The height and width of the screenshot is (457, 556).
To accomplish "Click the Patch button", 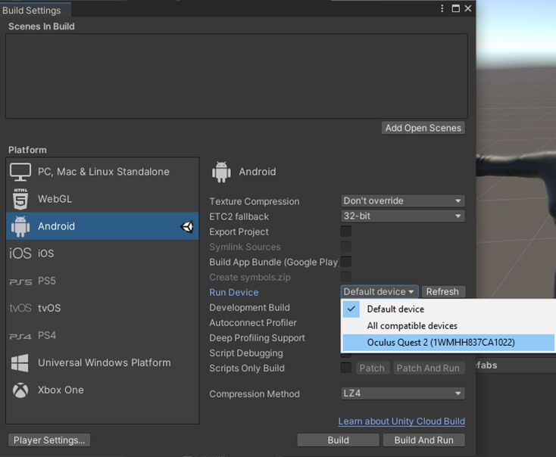I will pyautogui.click(x=372, y=368).
